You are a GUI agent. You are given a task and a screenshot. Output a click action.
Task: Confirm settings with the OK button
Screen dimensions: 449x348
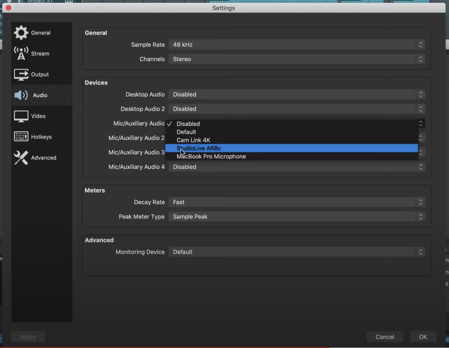[x=423, y=337]
